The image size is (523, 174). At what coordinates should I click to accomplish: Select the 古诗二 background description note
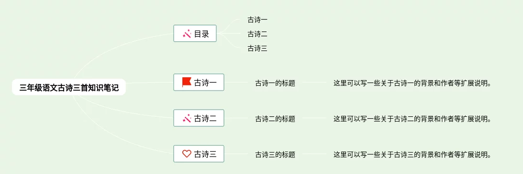(x=412, y=119)
